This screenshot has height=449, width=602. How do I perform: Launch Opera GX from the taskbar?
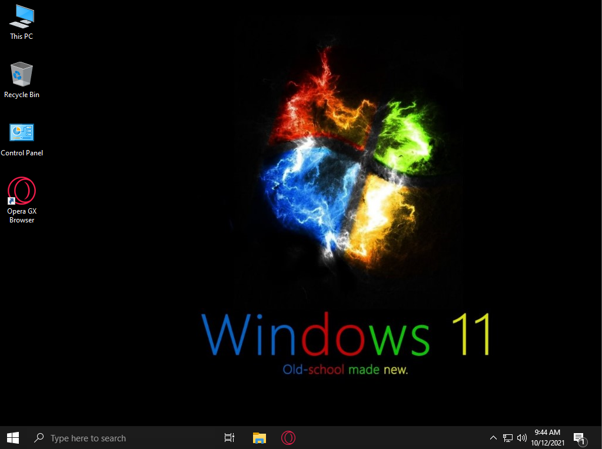pyautogui.click(x=288, y=438)
